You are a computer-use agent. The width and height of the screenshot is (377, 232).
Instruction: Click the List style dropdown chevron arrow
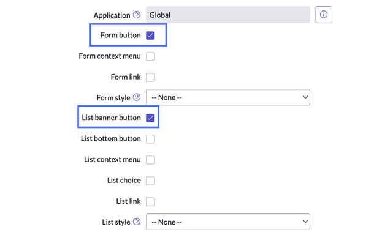[305, 222]
